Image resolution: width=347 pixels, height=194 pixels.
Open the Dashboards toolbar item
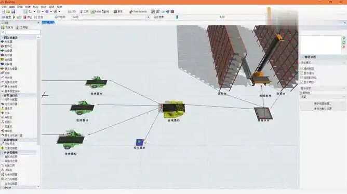coord(138,11)
